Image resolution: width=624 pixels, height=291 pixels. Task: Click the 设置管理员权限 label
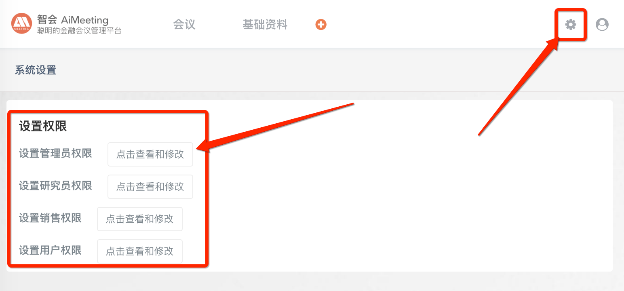(55, 154)
